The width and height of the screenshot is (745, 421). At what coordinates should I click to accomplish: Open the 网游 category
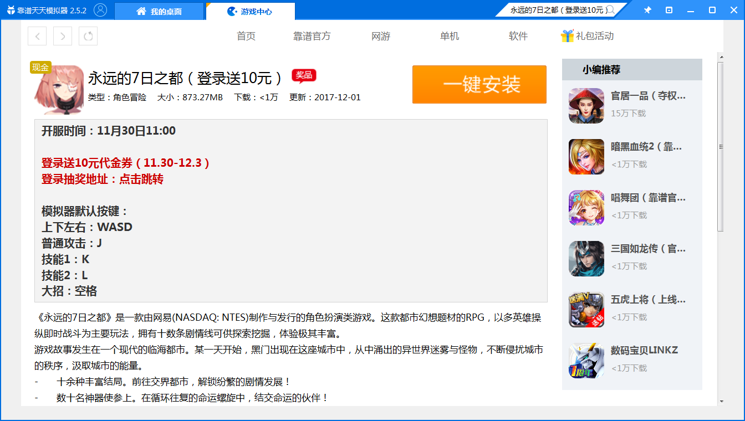381,36
